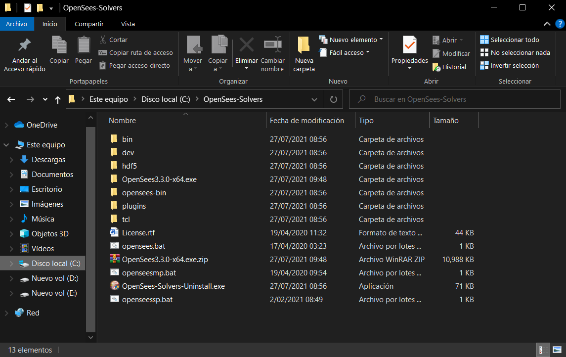Expand OneDrive in navigation pane
The height and width of the screenshot is (357, 566).
click(6, 125)
